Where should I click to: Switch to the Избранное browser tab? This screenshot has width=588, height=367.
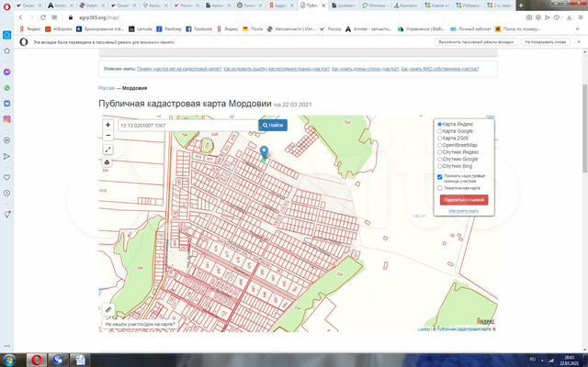469,6
